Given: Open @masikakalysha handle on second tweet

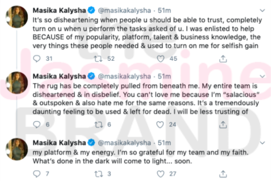Looking at the screenshot, I should point(124,76).
